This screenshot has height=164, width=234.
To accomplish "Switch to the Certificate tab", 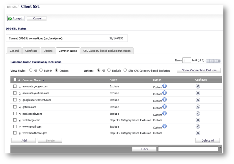I will [x=31, y=51].
